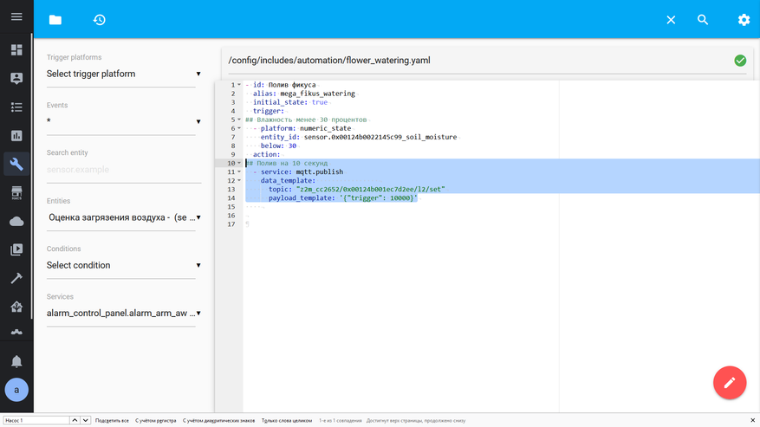Toggle "Подсветить все" in the find bar
The image size is (760, 427).
112,420
